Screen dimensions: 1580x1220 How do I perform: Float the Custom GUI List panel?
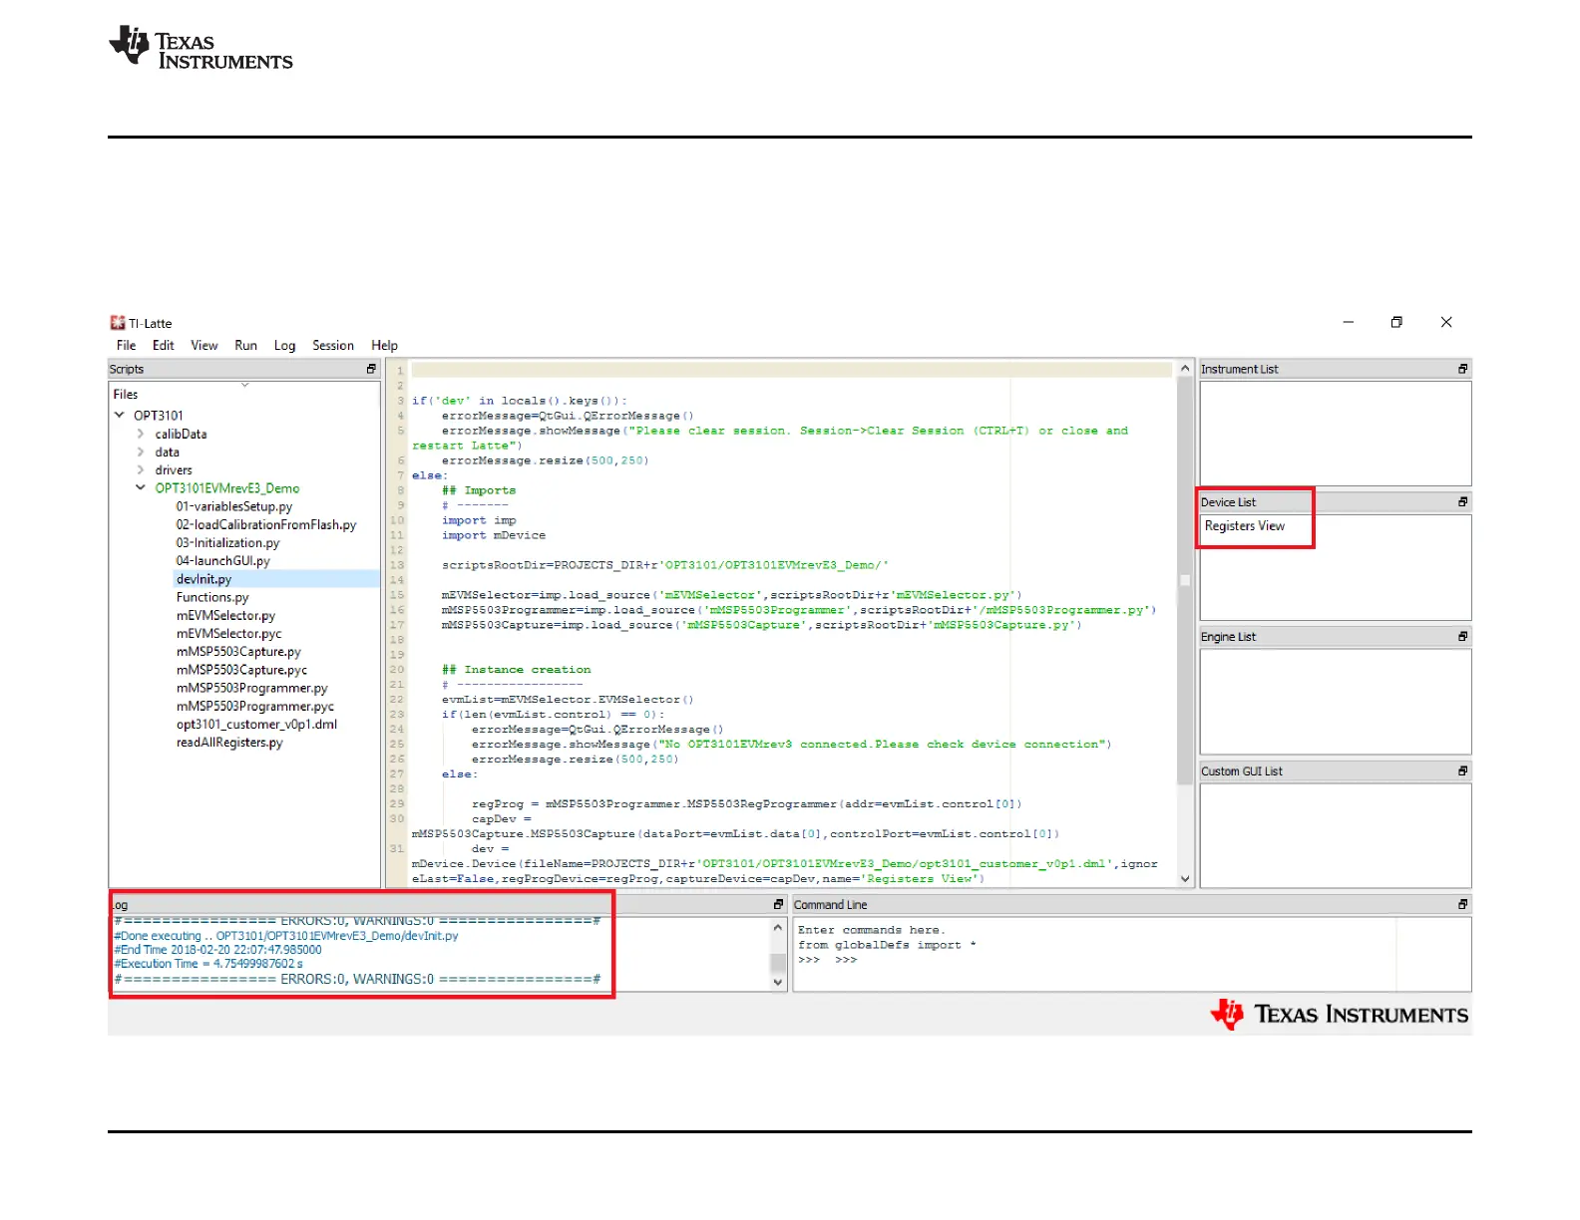click(1462, 771)
